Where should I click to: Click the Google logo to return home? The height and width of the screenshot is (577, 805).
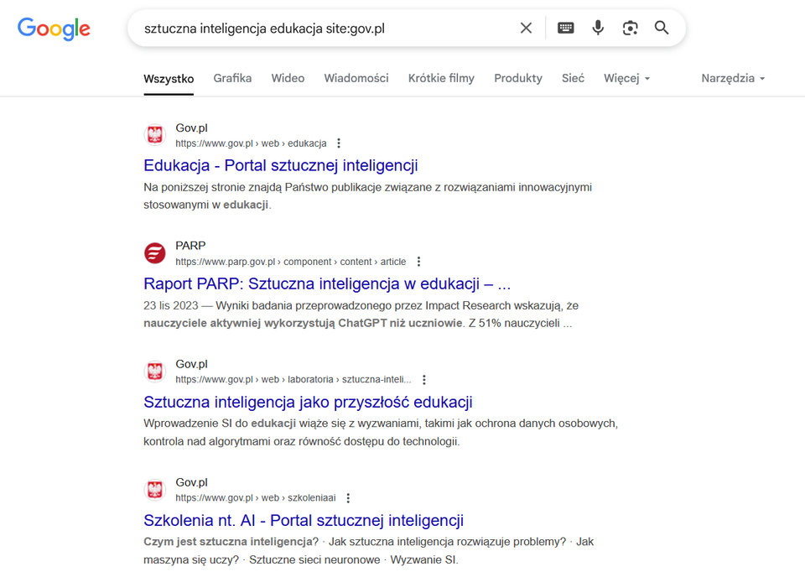(x=54, y=29)
